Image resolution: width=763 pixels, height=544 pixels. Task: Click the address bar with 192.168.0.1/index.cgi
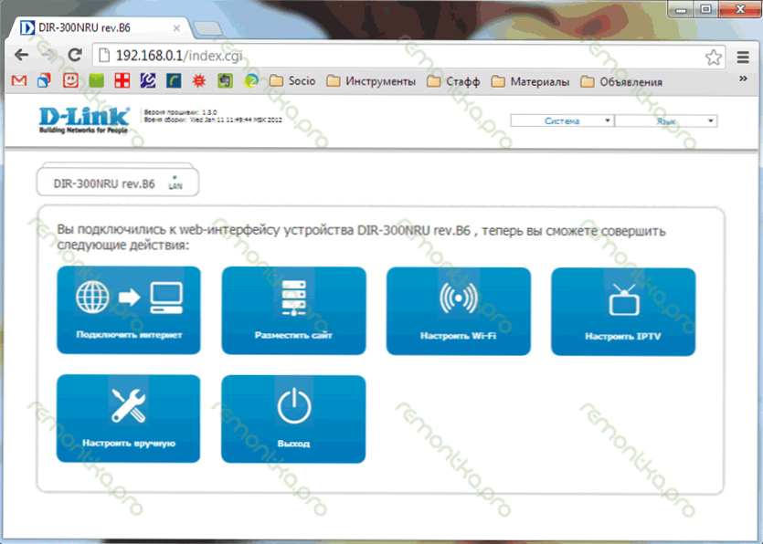(x=408, y=56)
